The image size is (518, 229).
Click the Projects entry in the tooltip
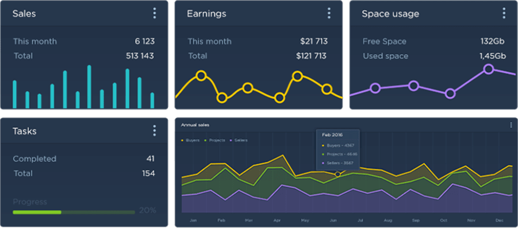tap(339, 154)
